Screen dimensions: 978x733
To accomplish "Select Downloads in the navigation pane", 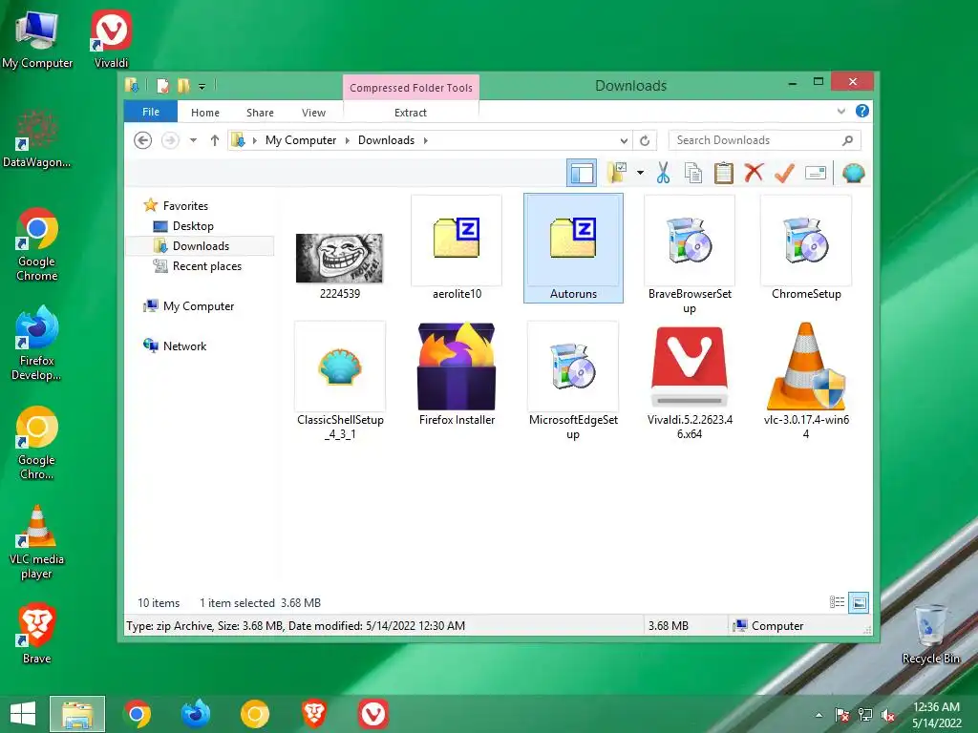I will coord(201,245).
